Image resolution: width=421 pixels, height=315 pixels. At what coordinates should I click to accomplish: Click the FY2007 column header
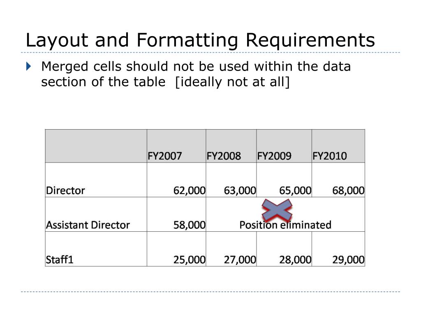[x=176, y=146]
